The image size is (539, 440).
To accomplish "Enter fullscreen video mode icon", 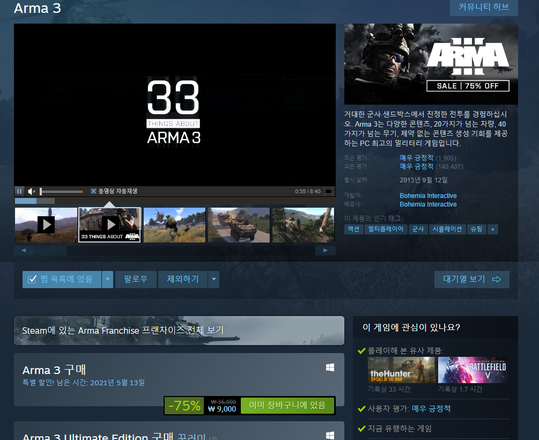I will tap(329, 191).
